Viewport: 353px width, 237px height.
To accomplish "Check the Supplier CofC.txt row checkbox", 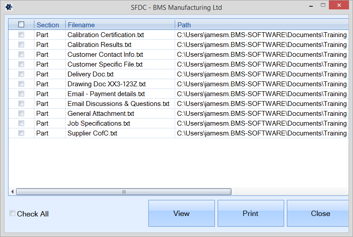I will 21,133.
